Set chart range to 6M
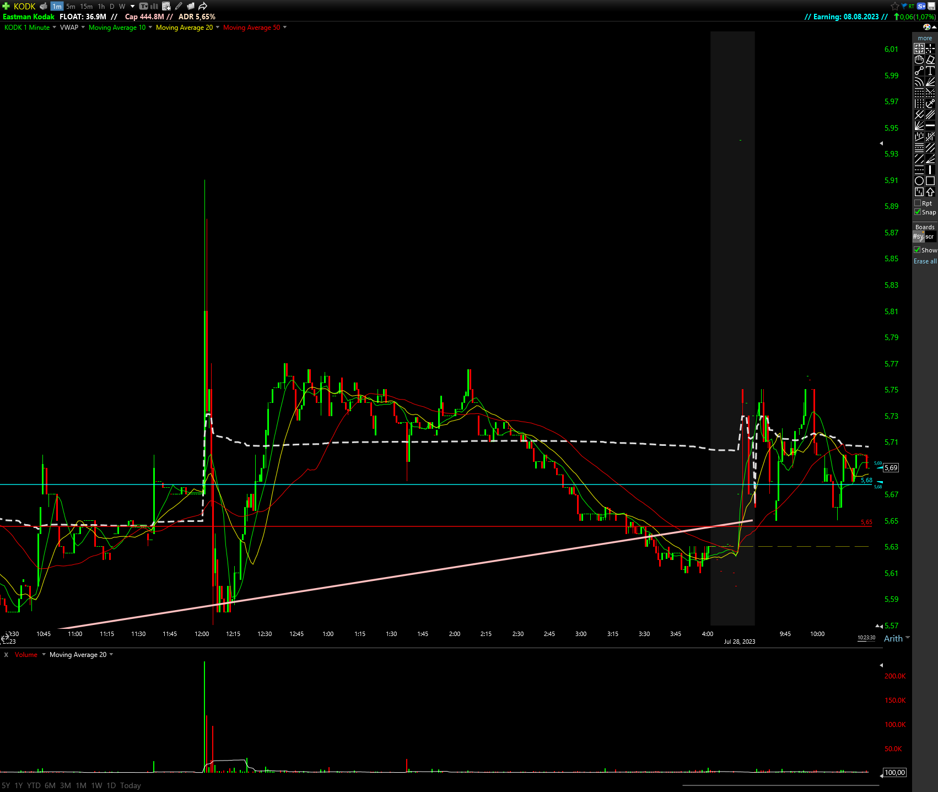The height and width of the screenshot is (792, 938). tap(50, 785)
